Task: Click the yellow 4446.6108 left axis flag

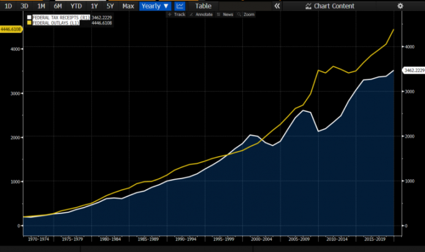Action: [11, 29]
